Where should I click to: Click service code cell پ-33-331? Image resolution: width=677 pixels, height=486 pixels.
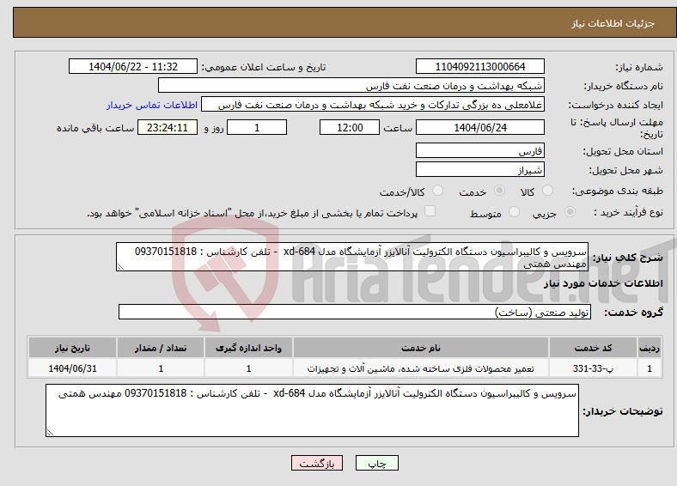click(x=593, y=368)
